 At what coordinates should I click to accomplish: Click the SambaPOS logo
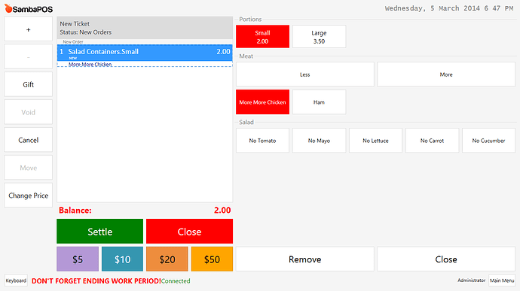pos(29,8)
